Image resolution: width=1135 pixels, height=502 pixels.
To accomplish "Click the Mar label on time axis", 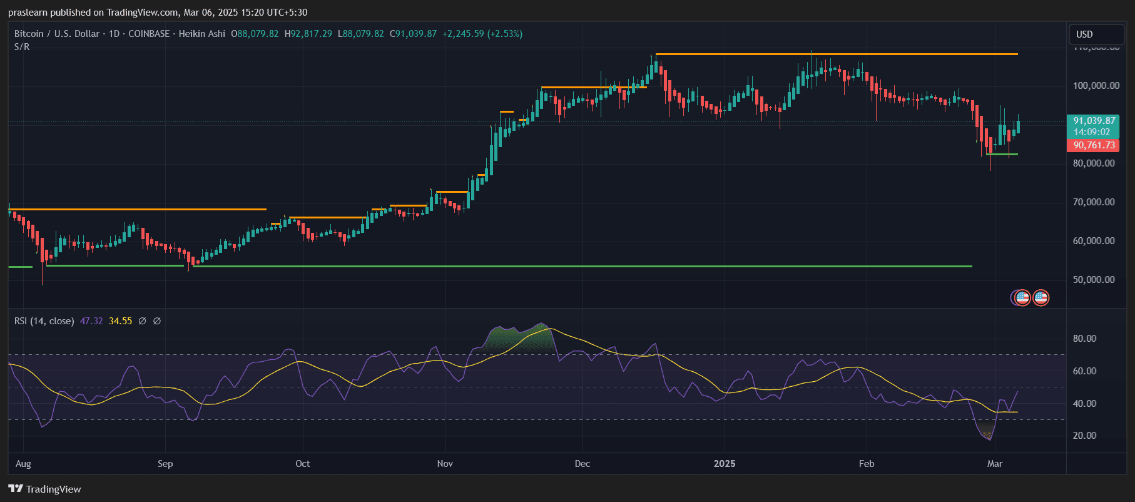I will pos(995,464).
